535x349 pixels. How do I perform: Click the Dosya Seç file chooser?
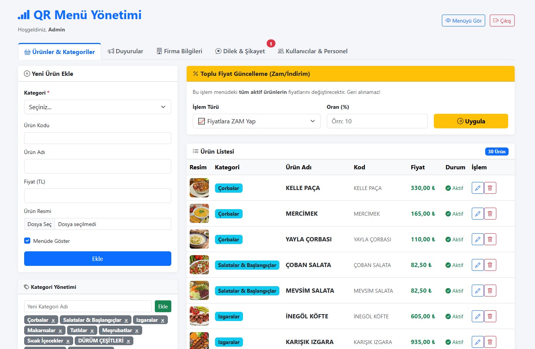pos(39,224)
